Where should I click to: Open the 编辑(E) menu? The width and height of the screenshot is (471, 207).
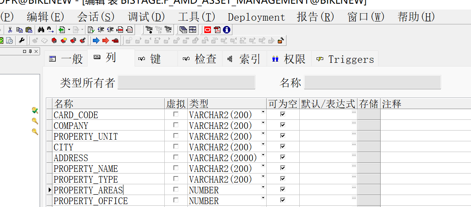click(x=45, y=17)
